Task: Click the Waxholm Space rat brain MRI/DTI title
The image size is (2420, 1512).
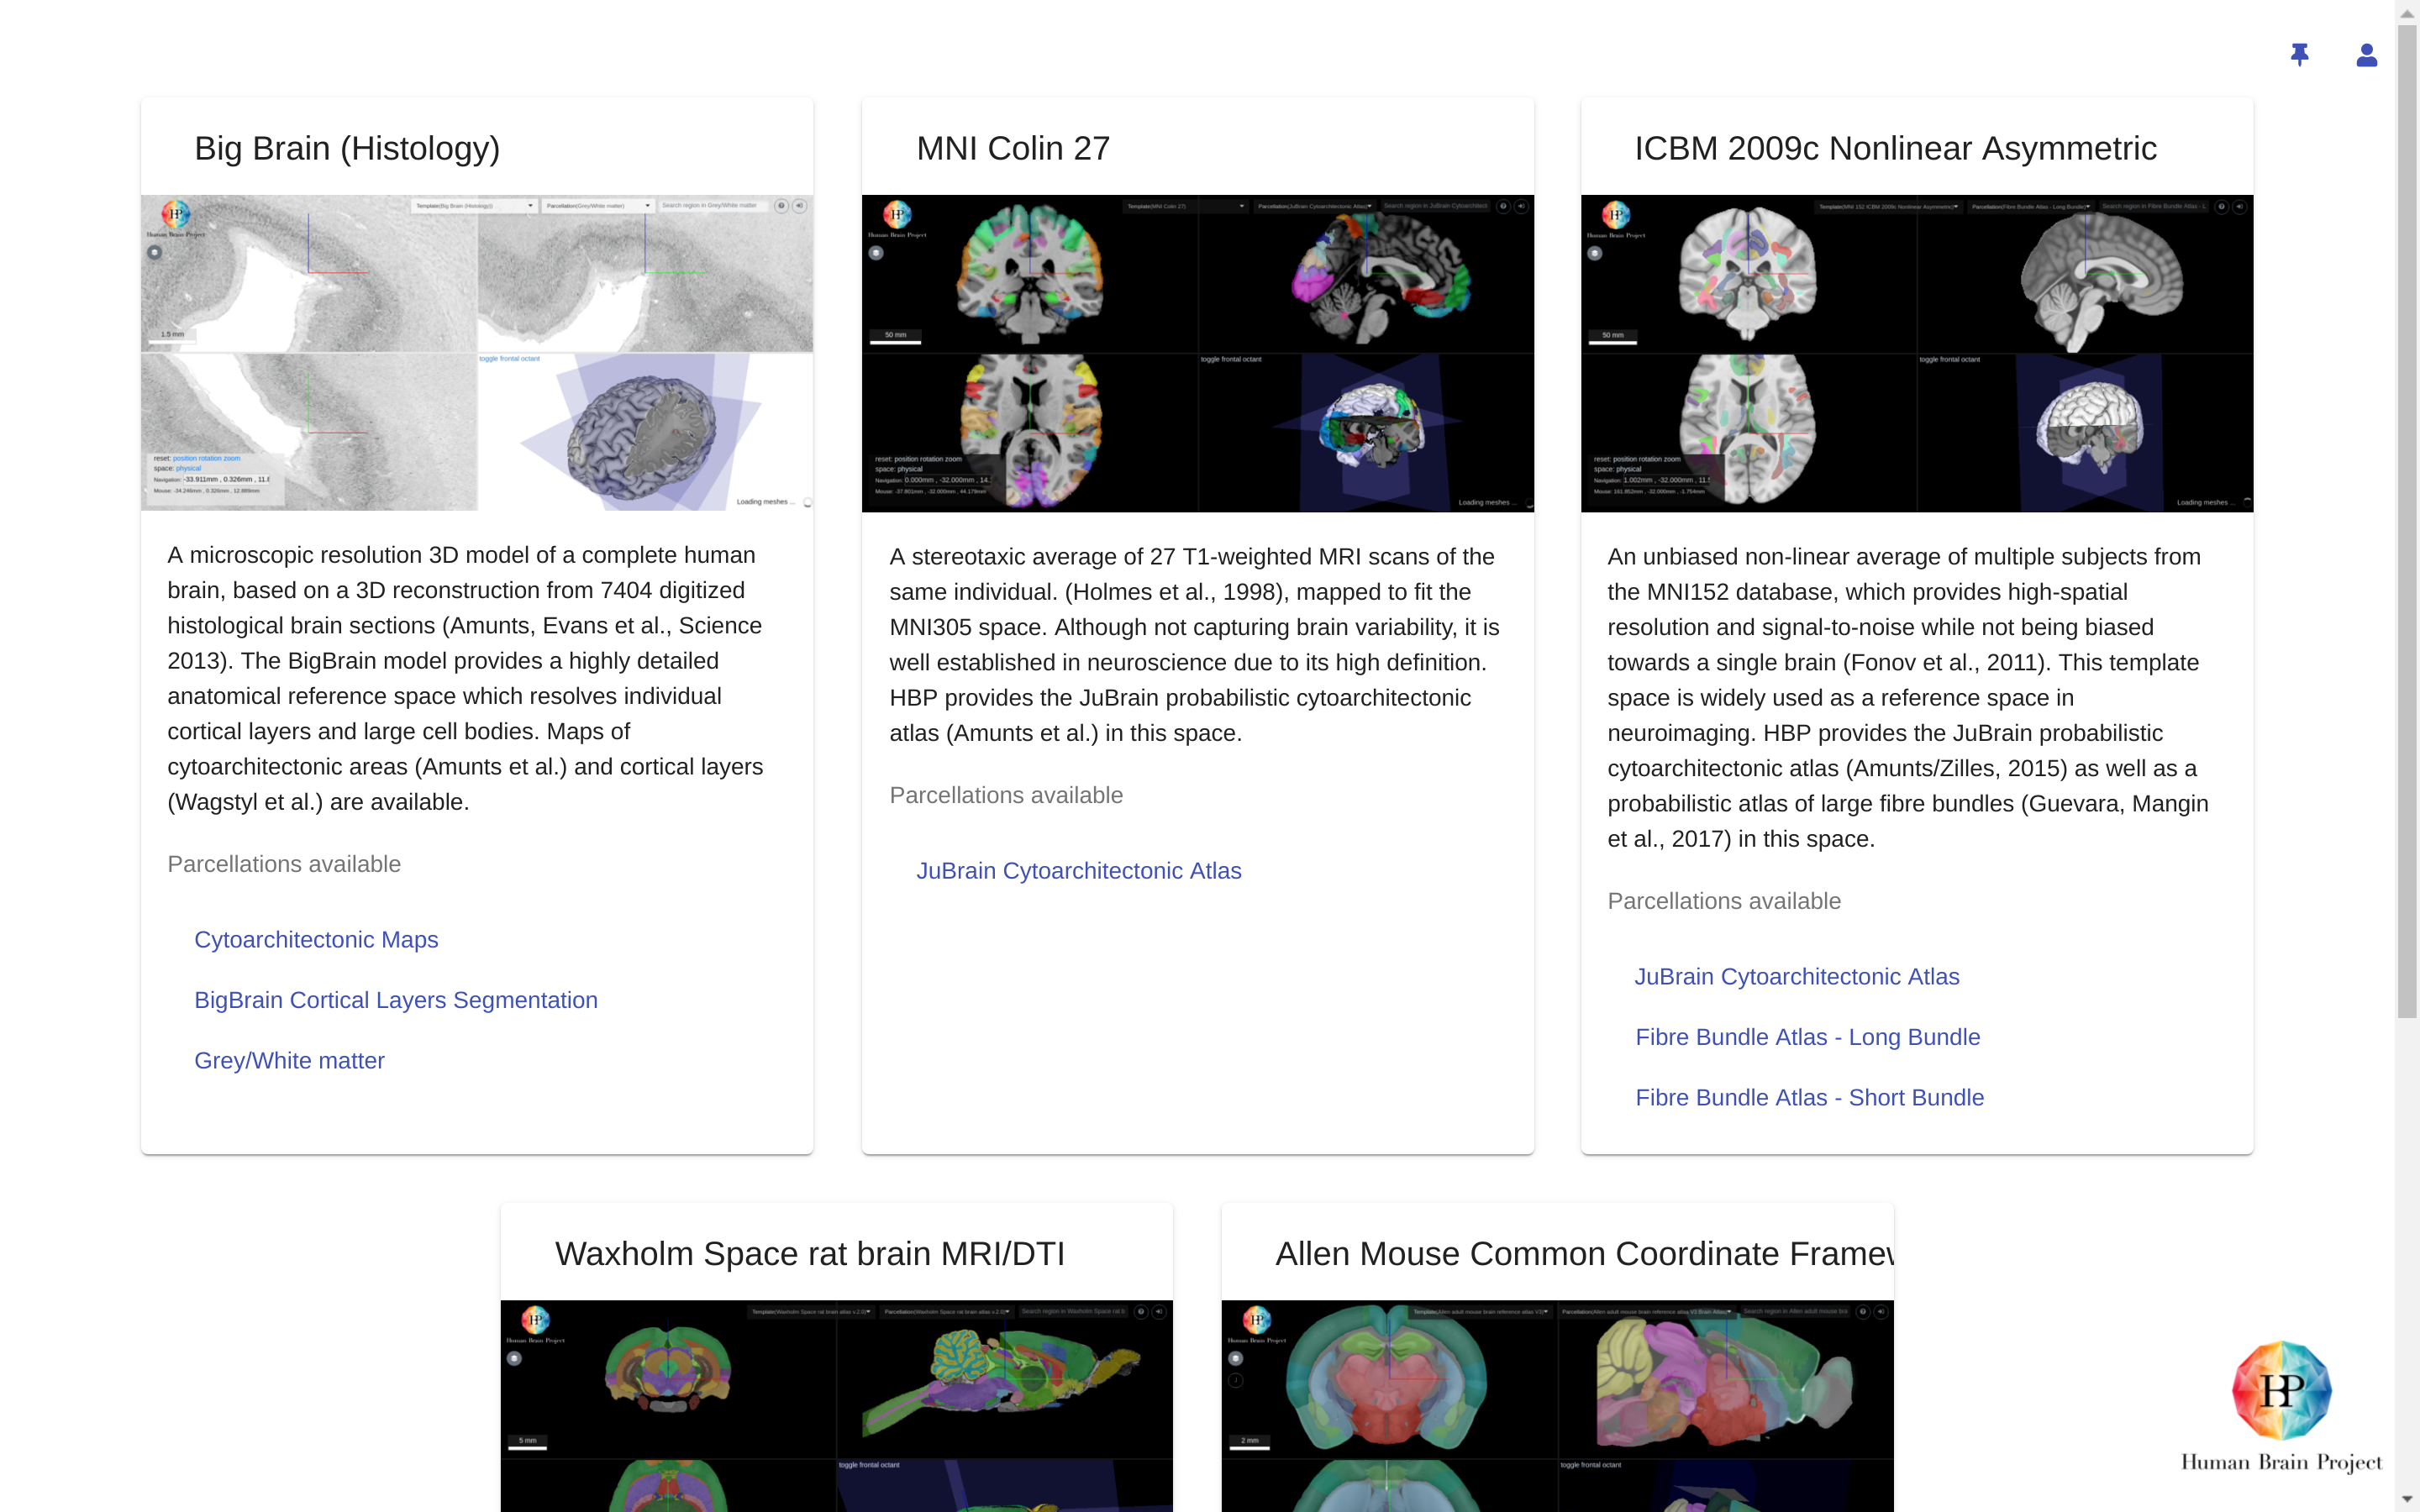Action: tap(809, 1254)
